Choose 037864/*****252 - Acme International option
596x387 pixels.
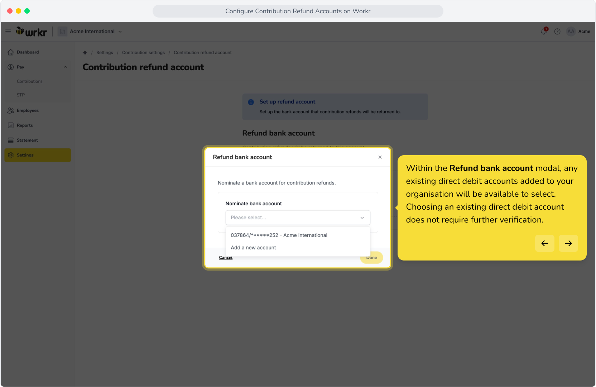coord(298,235)
